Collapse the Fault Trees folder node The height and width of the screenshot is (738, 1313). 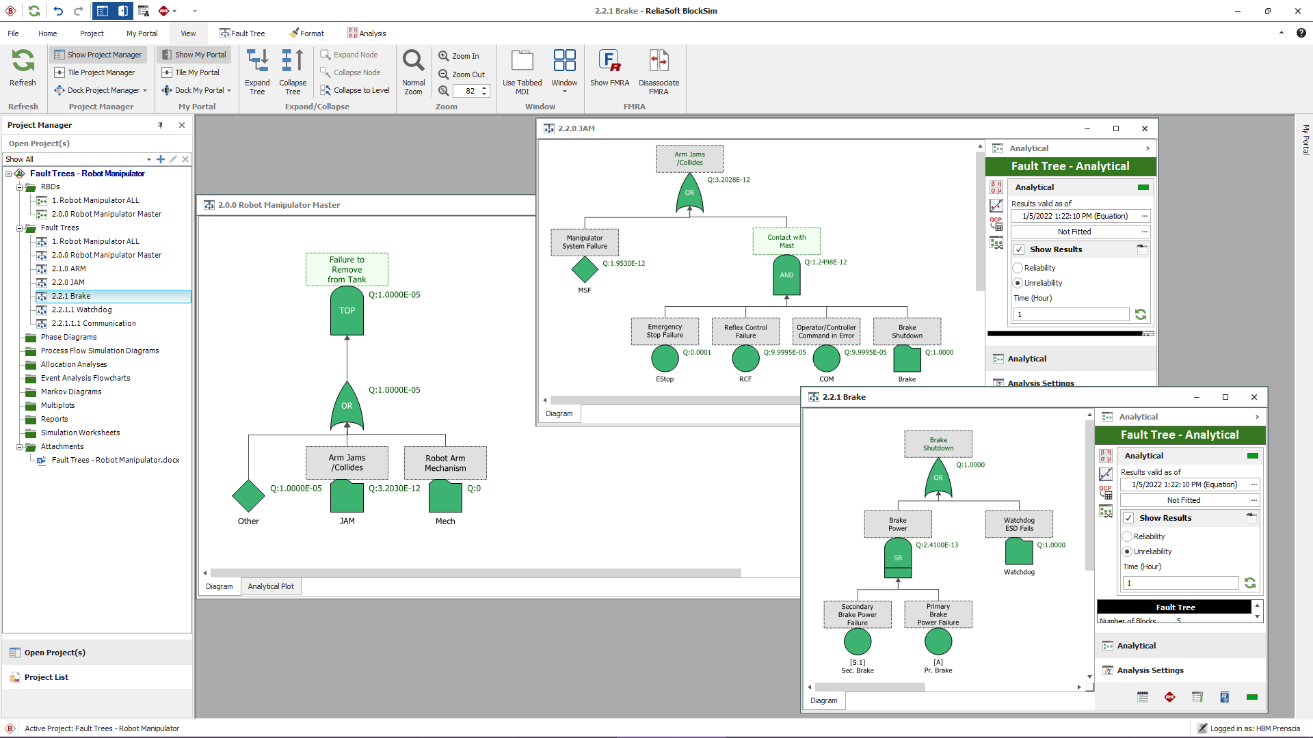click(20, 228)
